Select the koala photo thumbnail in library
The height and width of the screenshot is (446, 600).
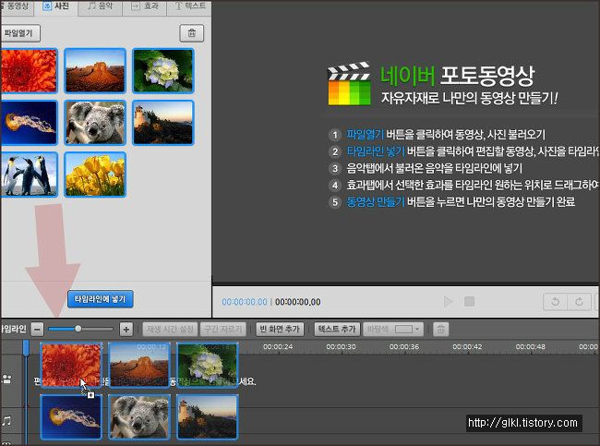(x=95, y=123)
